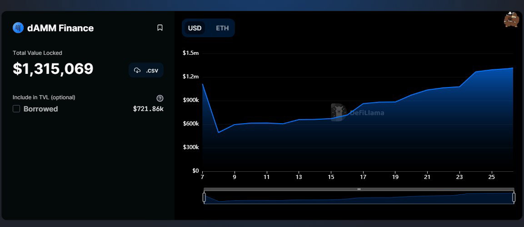Click the $300k y-axis label

coord(191,147)
